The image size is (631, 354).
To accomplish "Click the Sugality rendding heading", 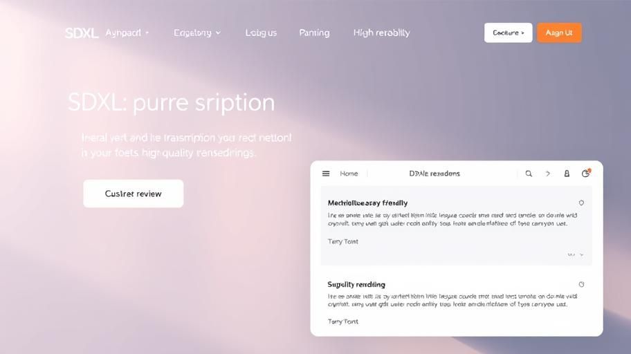I will point(356,284).
